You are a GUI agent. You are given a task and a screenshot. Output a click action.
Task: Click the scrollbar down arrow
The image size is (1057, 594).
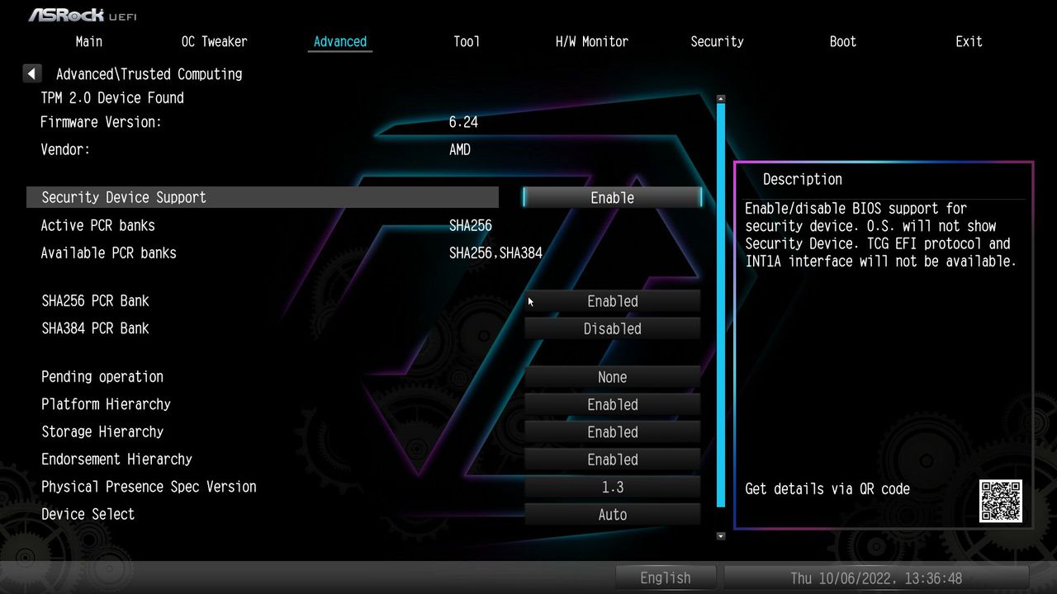pos(721,536)
